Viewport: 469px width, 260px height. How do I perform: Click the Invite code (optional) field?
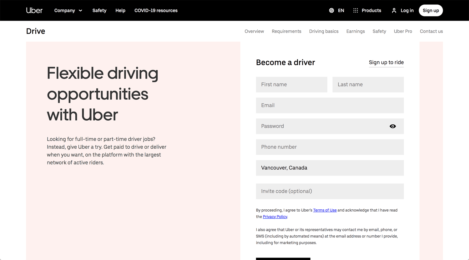tap(330, 191)
